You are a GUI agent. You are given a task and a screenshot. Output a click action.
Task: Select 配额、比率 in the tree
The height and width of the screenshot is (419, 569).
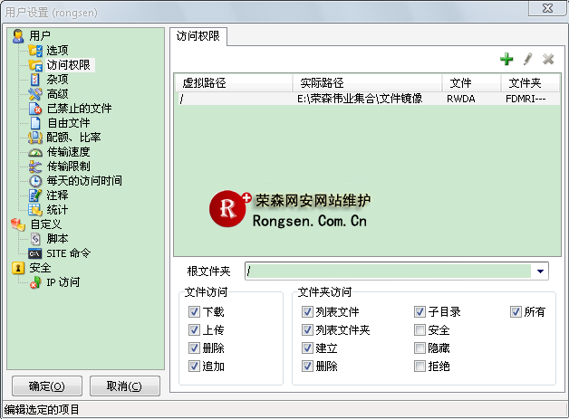tap(73, 138)
